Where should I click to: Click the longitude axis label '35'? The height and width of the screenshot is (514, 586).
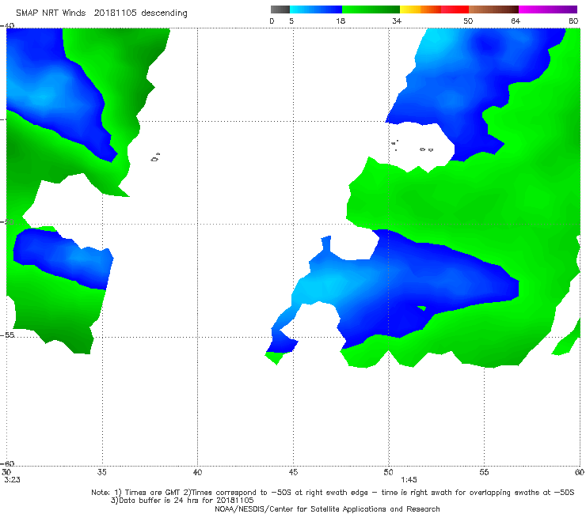point(102,472)
